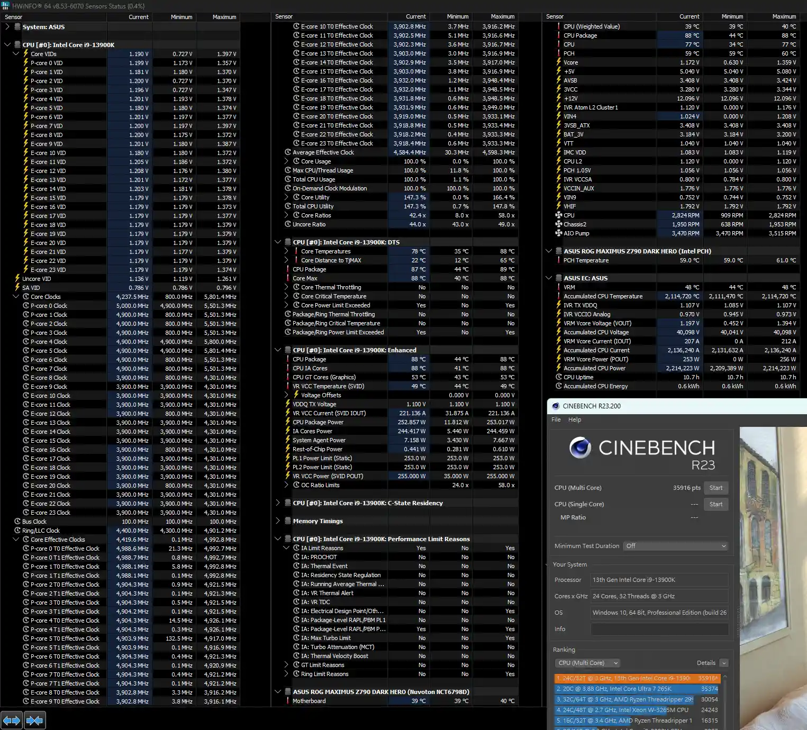
Task: Collapse the Core VIDs tree node
Action: click(x=16, y=54)
